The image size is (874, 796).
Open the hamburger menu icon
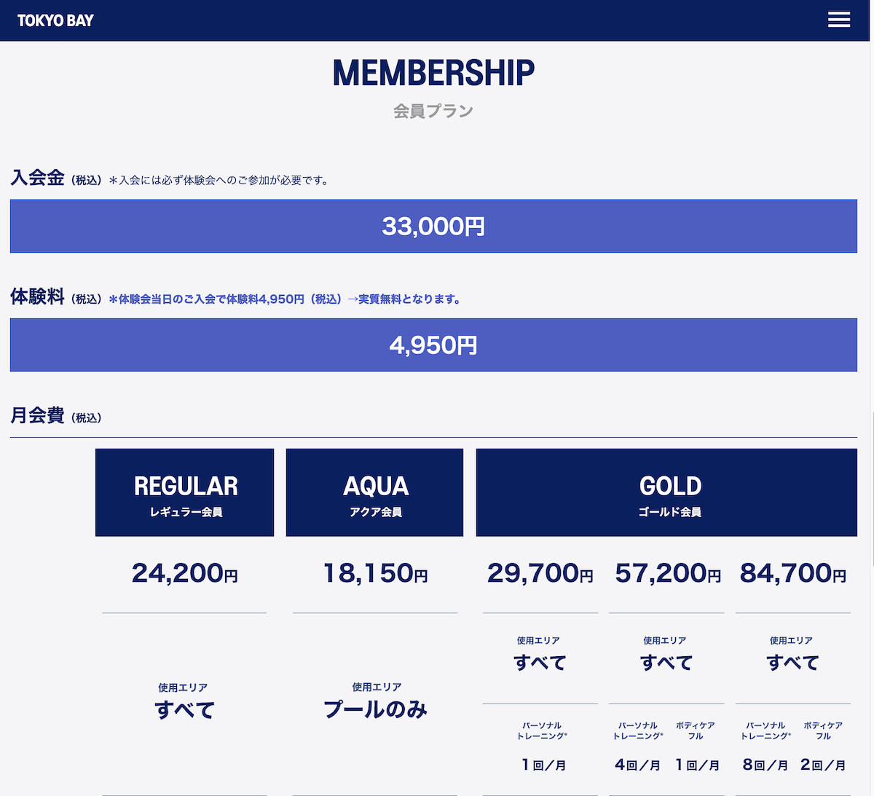(x=839, y=20)
